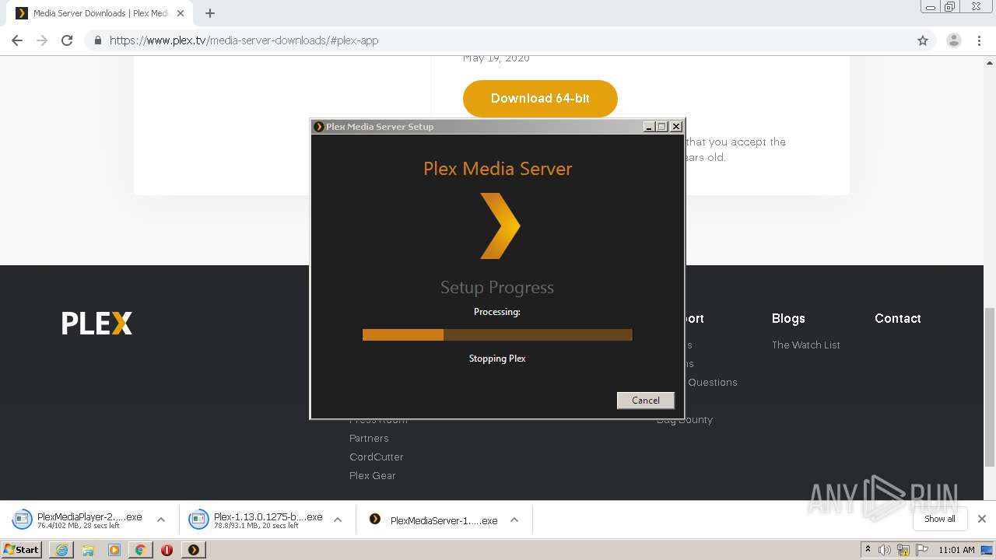The height and width of the screenshot is (560, 996).
Task: Open the CordCutter footer link
Action: (376, 457)
